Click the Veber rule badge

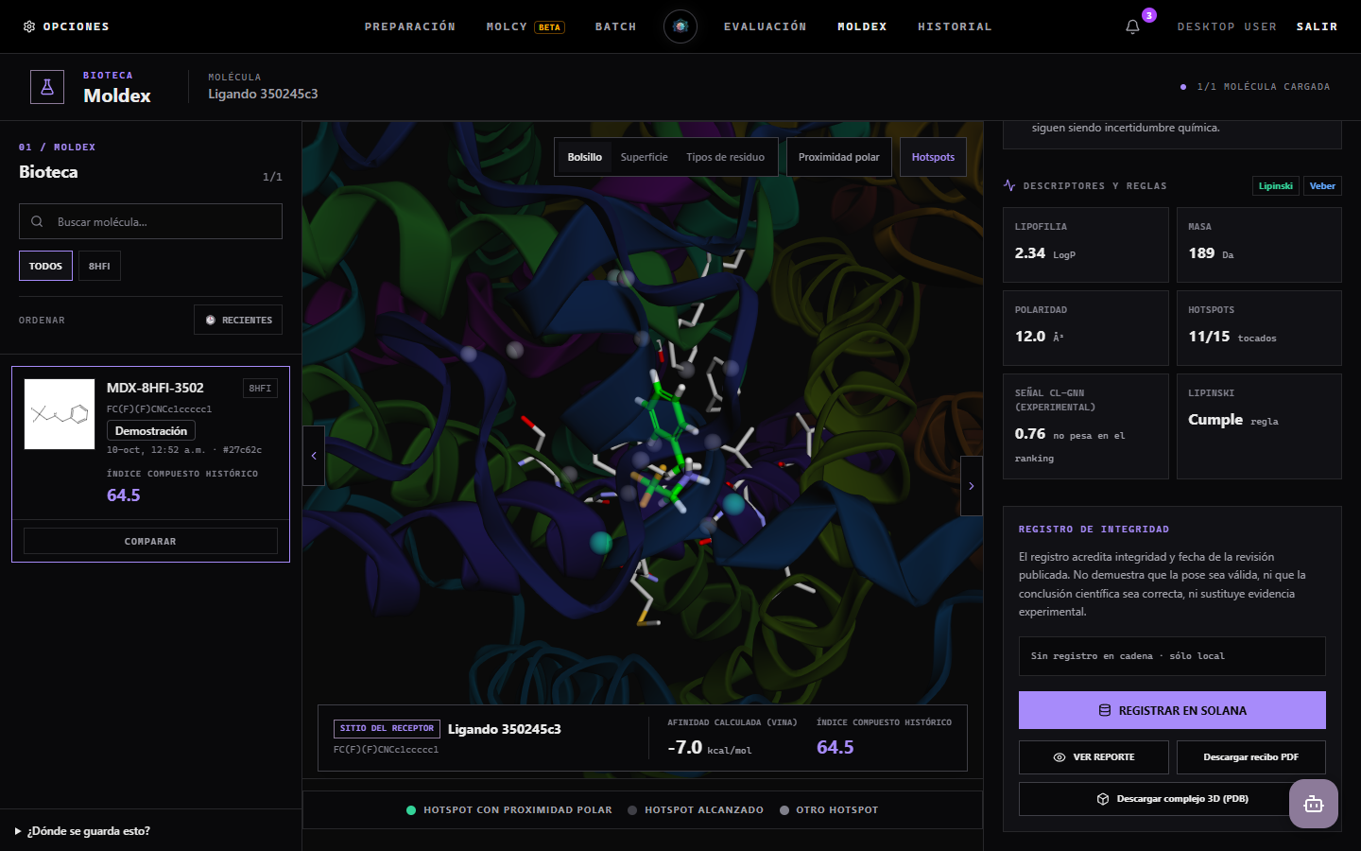tap(1323, 186)
